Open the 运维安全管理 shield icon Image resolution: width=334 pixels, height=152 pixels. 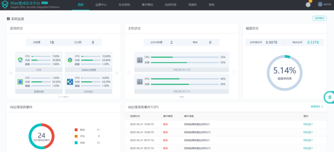70,60
